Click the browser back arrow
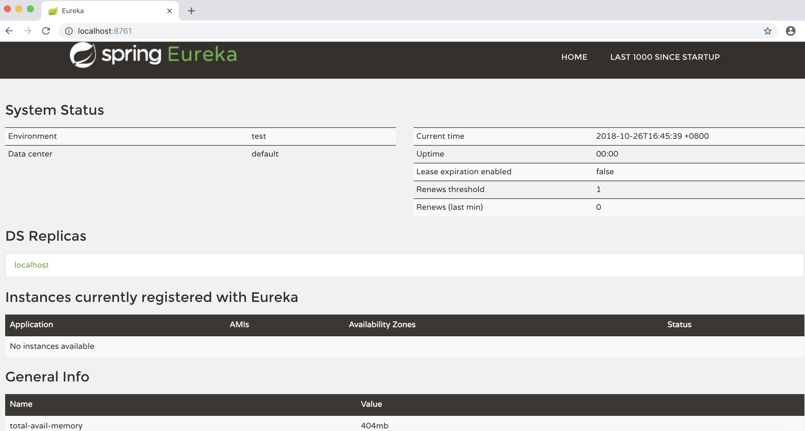The image size is (805, 431). [x=9, y=31]
